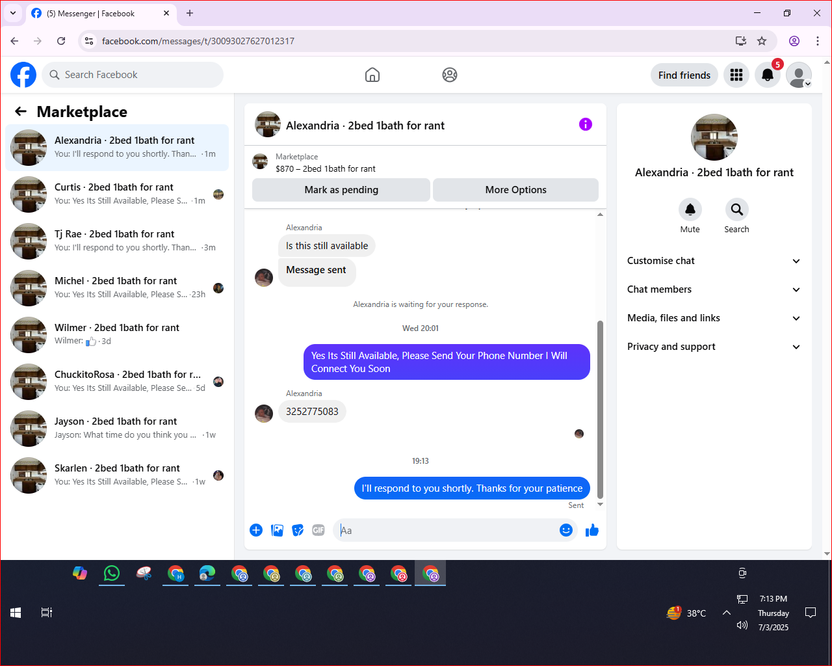Viewport: 832px width, 666px height.
Task: Choose a sticker icon
Action: (298, 530)
